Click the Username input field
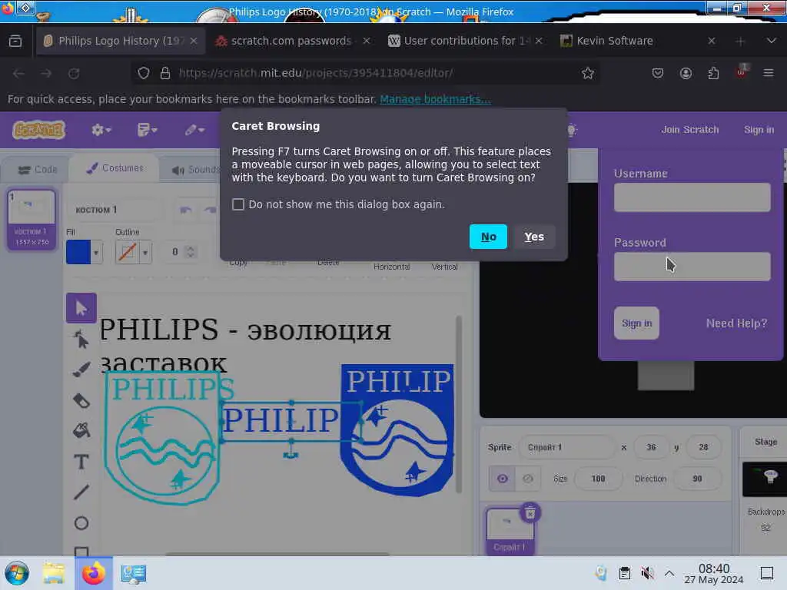787x590 pixels. [692, 197]
